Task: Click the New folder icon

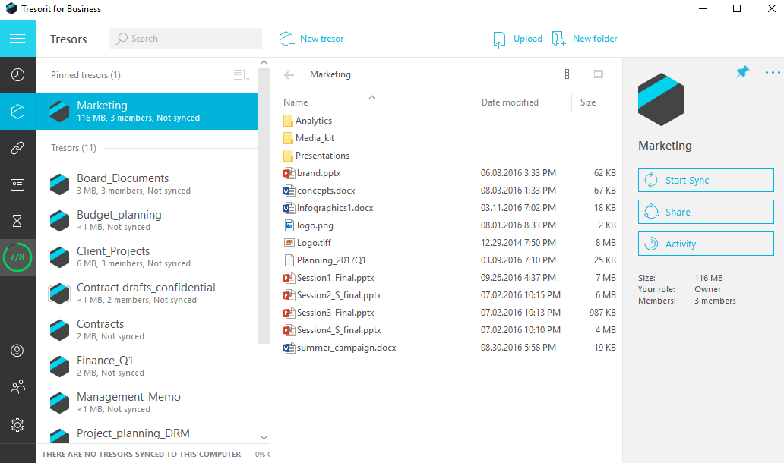Action: [x=558, y=39]
